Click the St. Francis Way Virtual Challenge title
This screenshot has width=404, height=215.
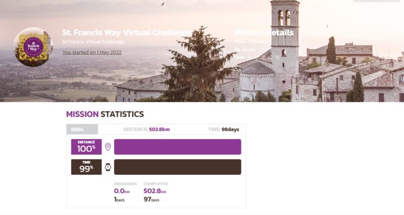point(127,33)
